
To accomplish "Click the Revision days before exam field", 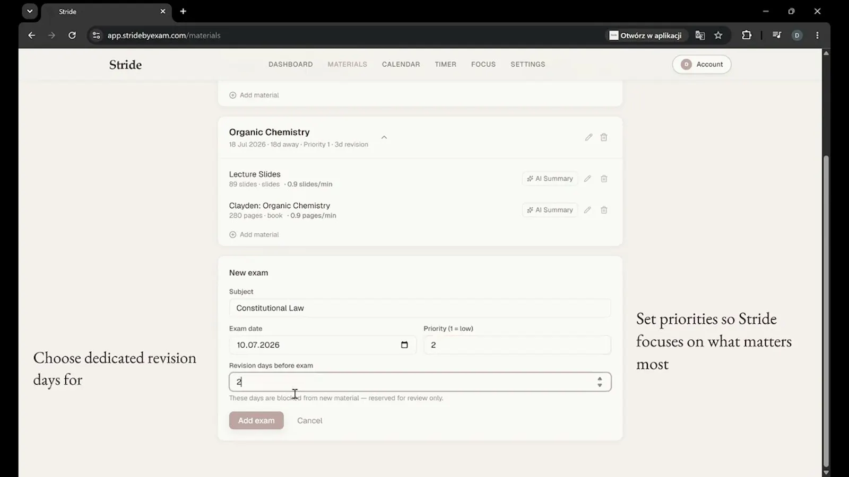I will (420, 382).
